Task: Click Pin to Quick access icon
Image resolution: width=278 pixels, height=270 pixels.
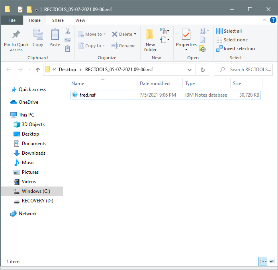Action: pos(16,34)
